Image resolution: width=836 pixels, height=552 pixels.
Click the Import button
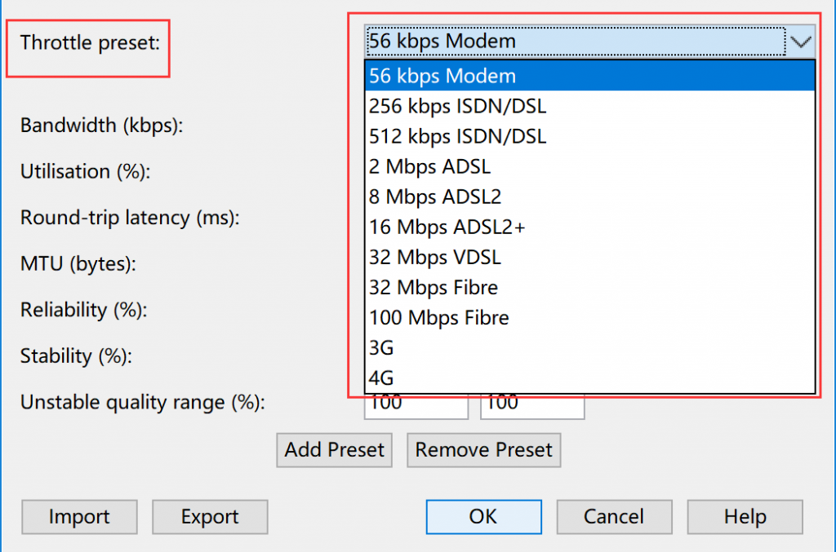pos(79,517)
